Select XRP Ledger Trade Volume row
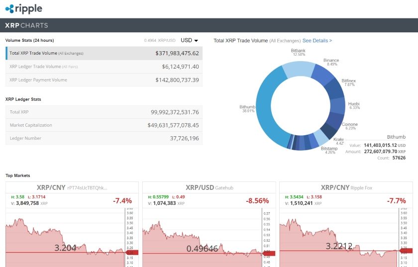 click(104, 67)
